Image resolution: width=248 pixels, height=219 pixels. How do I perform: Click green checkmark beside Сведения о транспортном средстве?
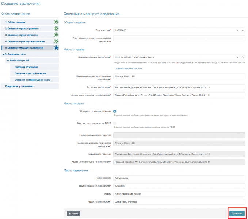coord(56,41)
